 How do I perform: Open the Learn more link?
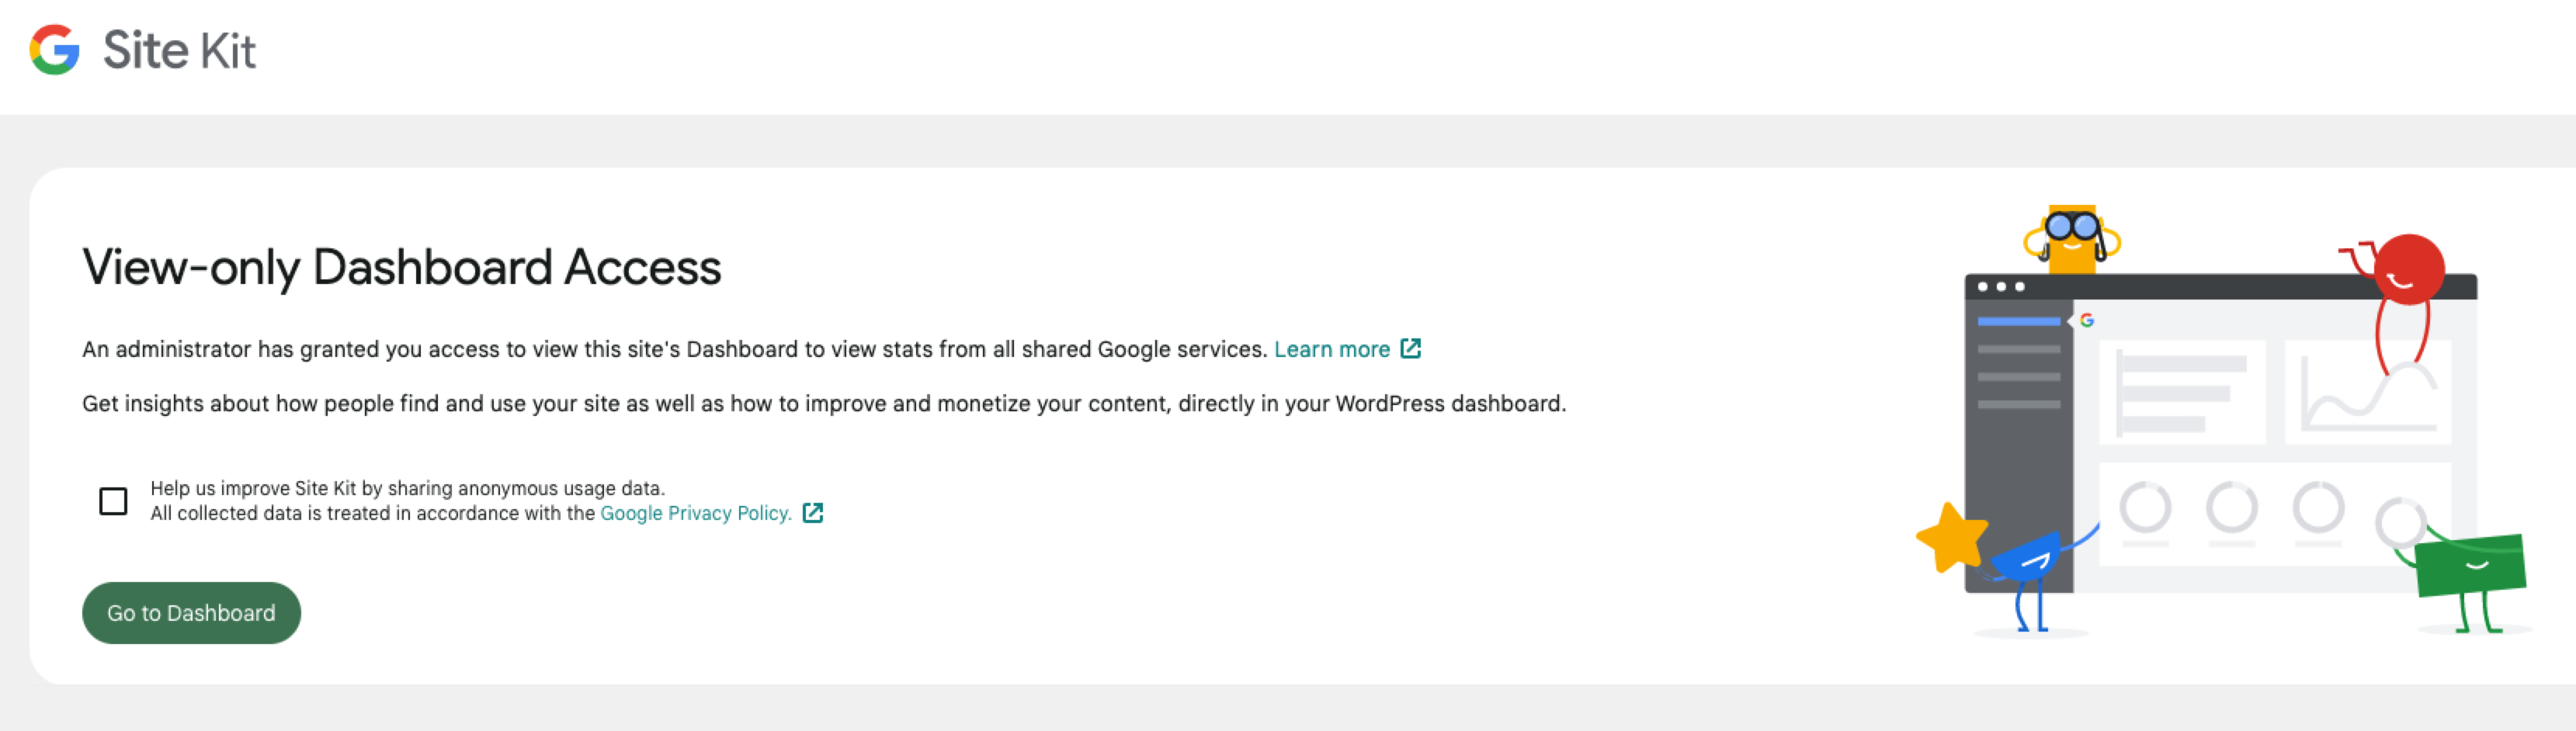click(1331, 349)
